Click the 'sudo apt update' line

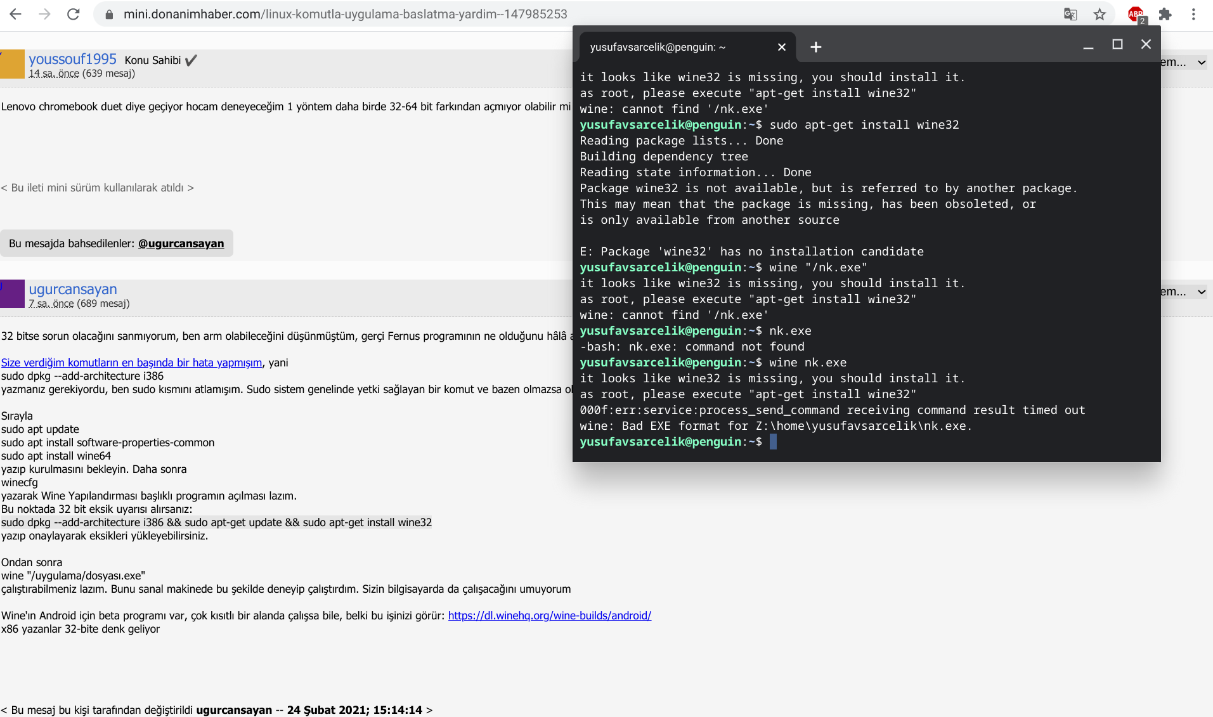(40, 429)
